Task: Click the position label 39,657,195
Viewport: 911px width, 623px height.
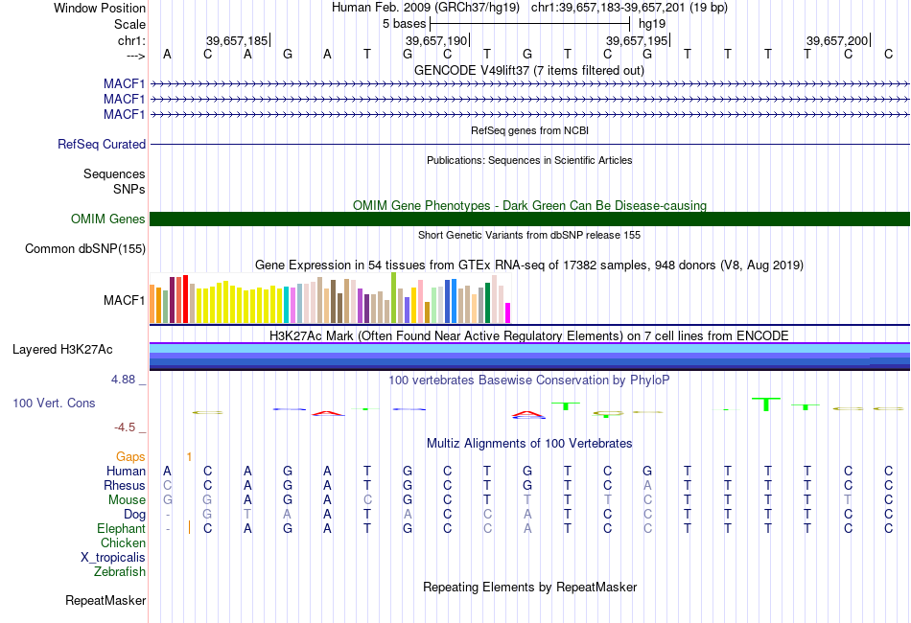Action: click(x=636, y=40)
